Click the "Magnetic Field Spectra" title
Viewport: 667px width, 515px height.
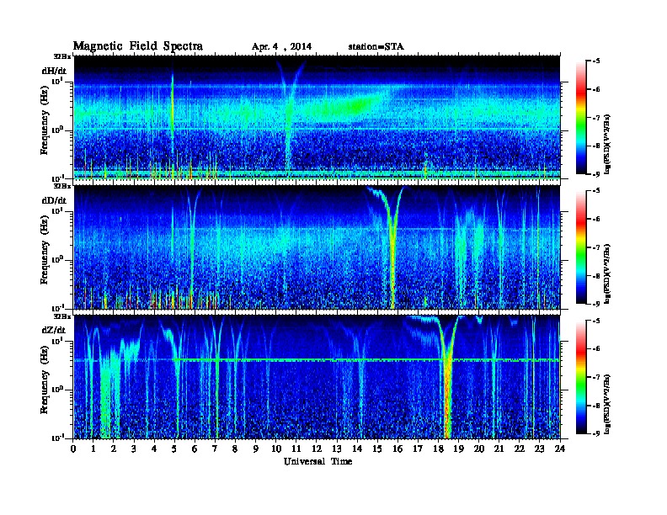[x=138, y=46]
